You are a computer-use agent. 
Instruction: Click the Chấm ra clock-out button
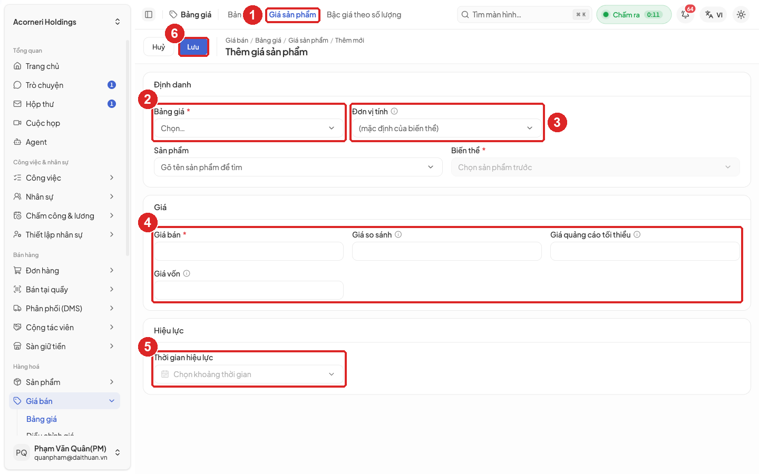[634, 15]
